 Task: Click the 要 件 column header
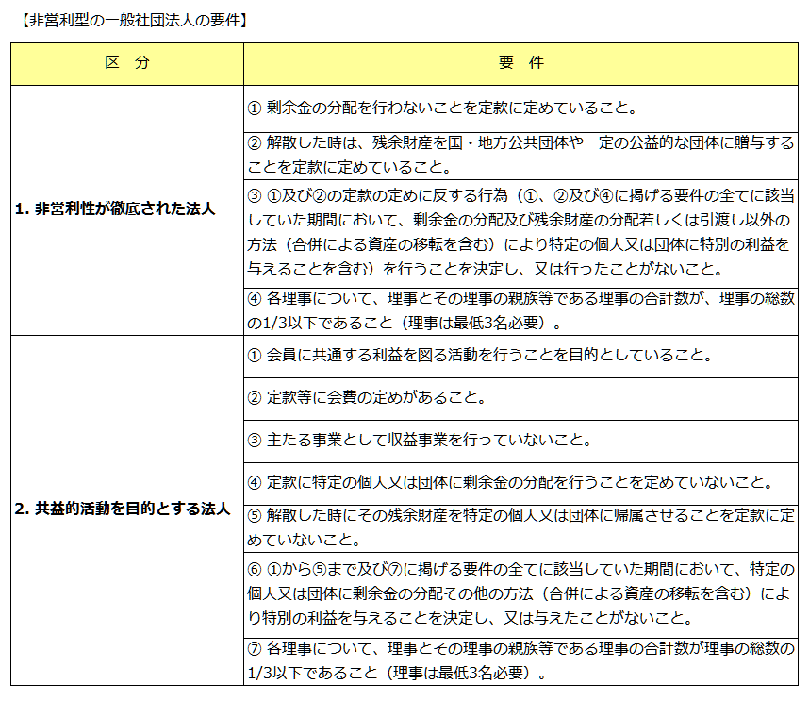click(521, 64)
